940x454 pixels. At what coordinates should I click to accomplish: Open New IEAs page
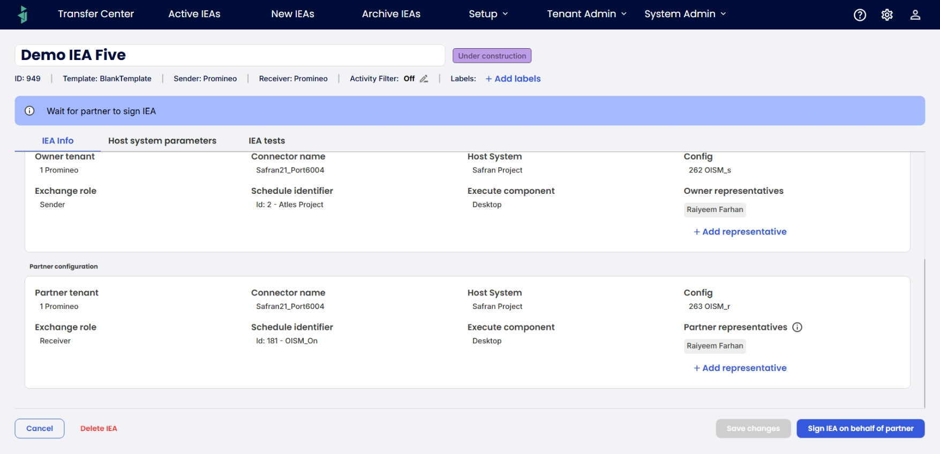tap(292, 14)
